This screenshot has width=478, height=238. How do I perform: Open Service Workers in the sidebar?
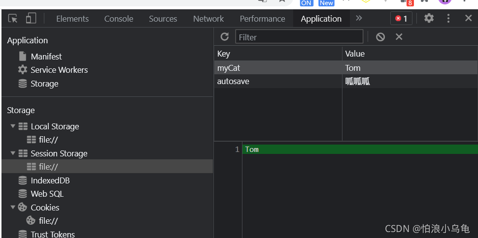[x=59, y=70]
